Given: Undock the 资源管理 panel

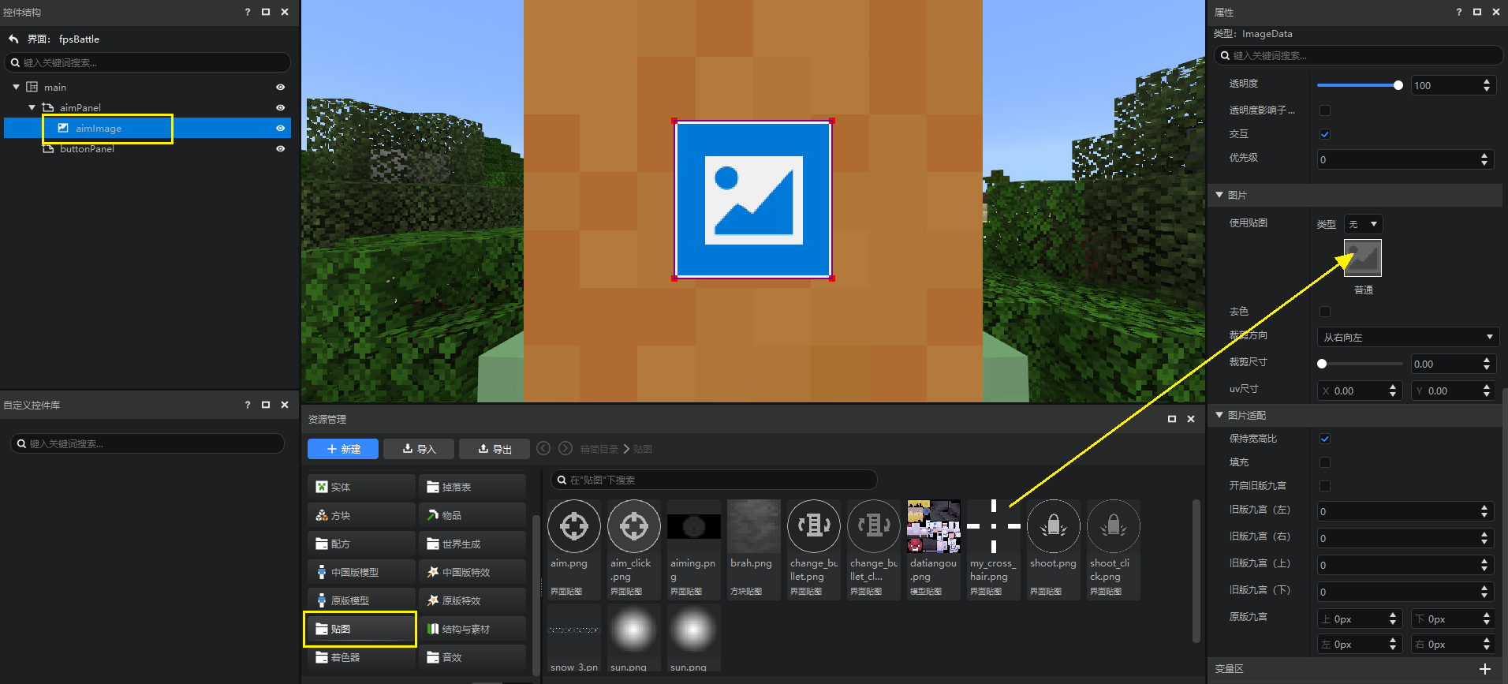Looking at the screenshot, I should point(1172,419).
